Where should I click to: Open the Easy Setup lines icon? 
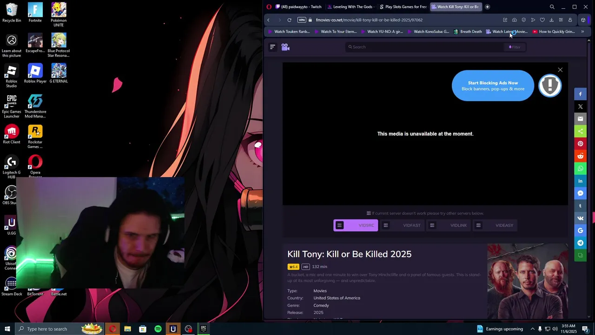click(561, 20)
